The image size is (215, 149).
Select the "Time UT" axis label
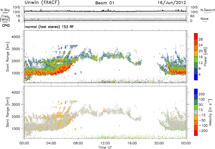pyautogui.click(x=105, y=147)
